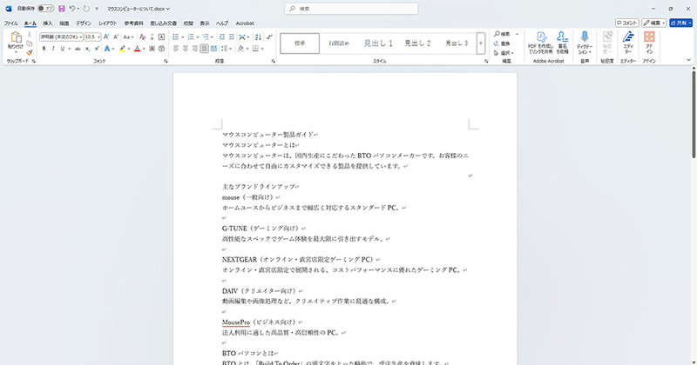
Task: Switch to the Layout (レイアウト) tab
Action: [107, 23]
